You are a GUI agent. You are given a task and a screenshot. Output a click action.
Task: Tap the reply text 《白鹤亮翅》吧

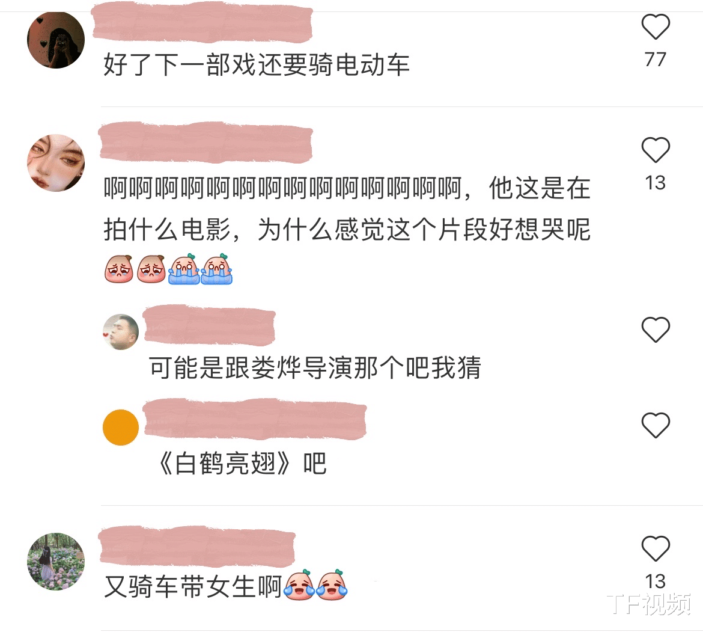(x=241, y=464)
